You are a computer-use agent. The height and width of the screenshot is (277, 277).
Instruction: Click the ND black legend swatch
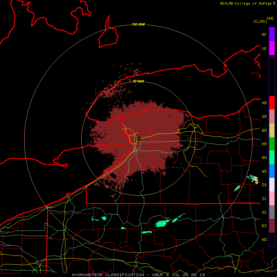pyautogui.click(x=272, y=239)
